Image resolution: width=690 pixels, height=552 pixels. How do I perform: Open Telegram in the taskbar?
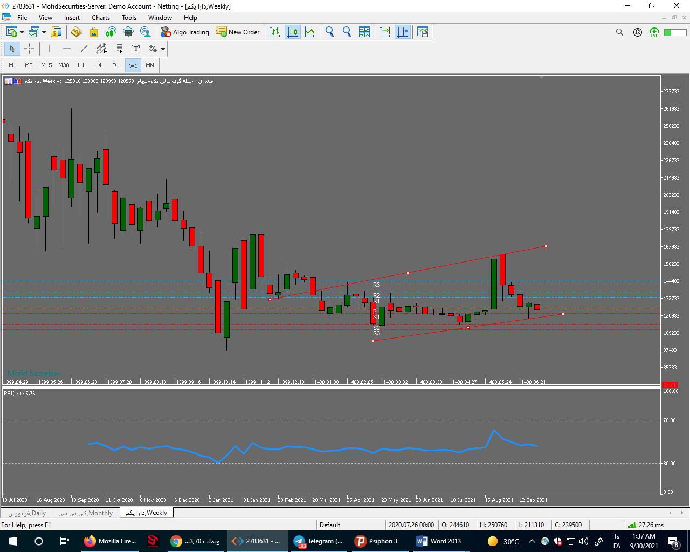[x=318, y=541]
